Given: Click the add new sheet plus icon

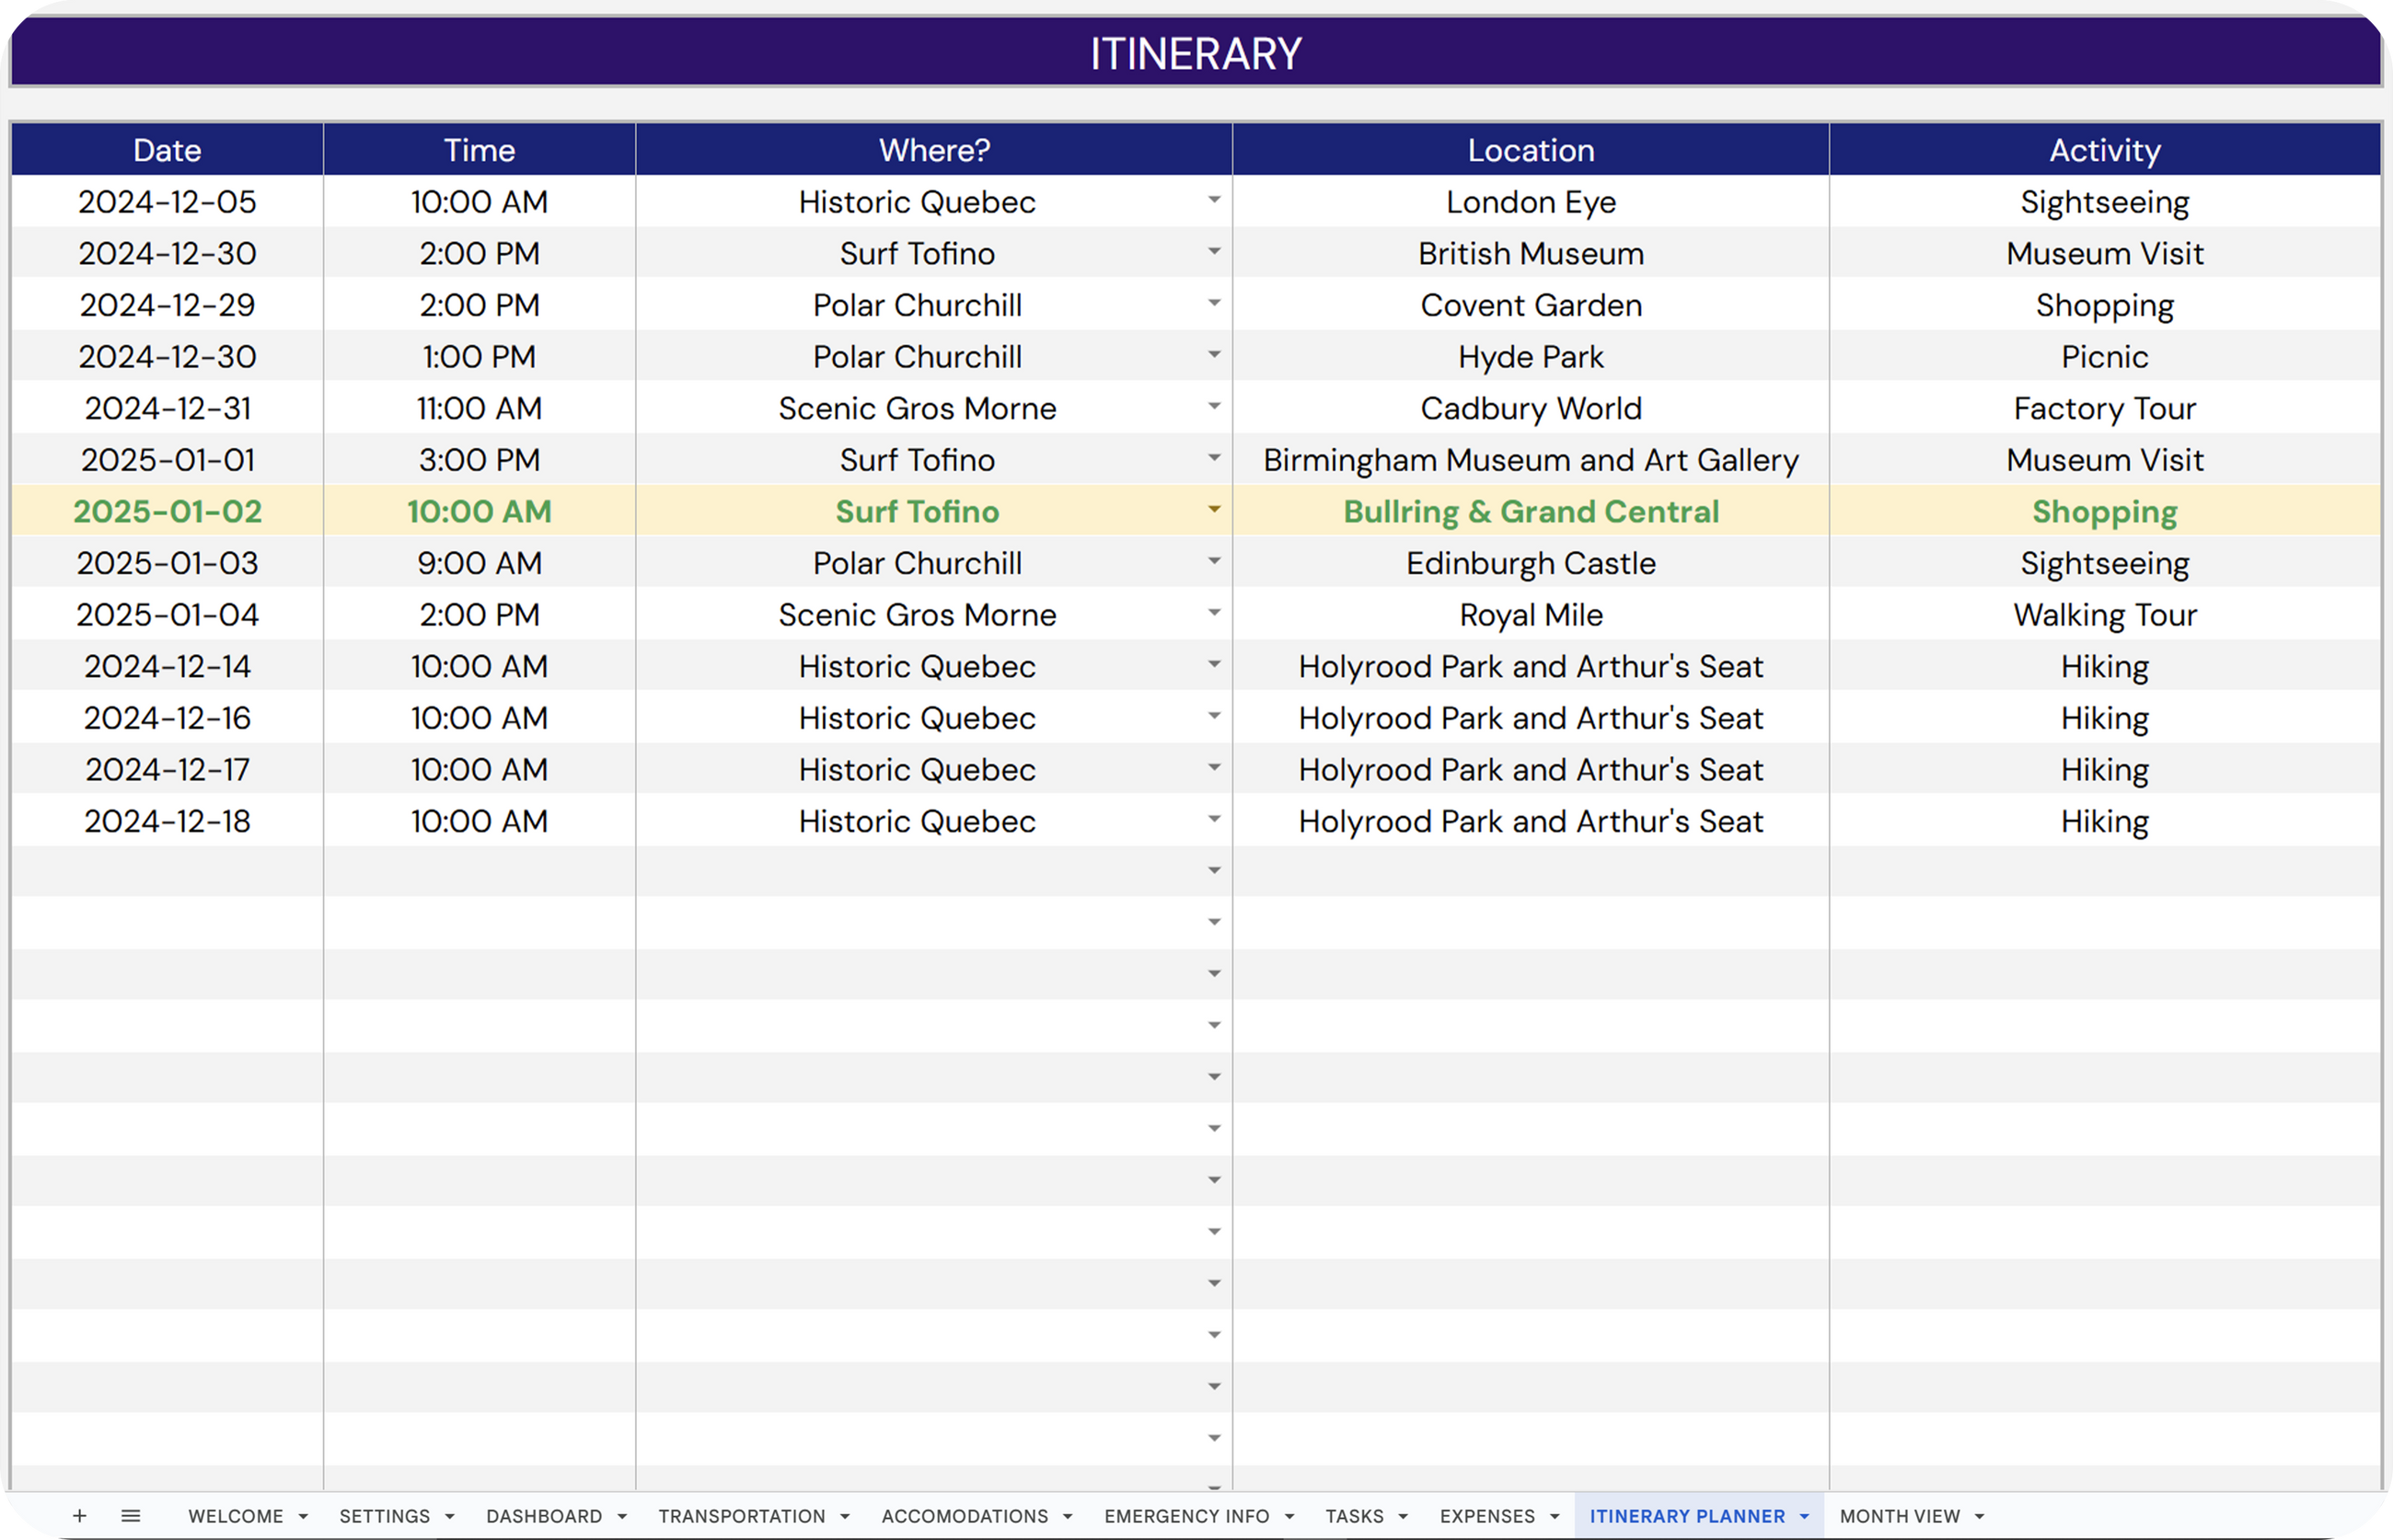Looking at the screenshot, I should (79, 1516).
